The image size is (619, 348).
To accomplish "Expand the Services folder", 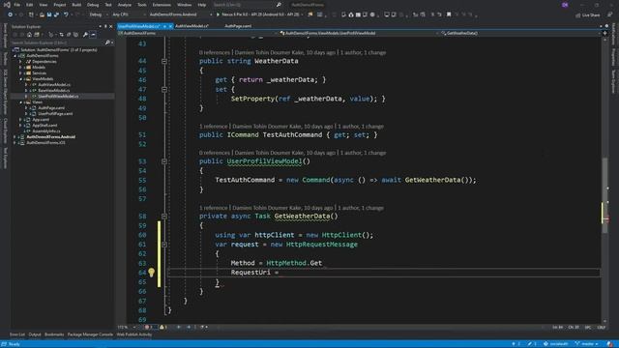I will (20, 73).
